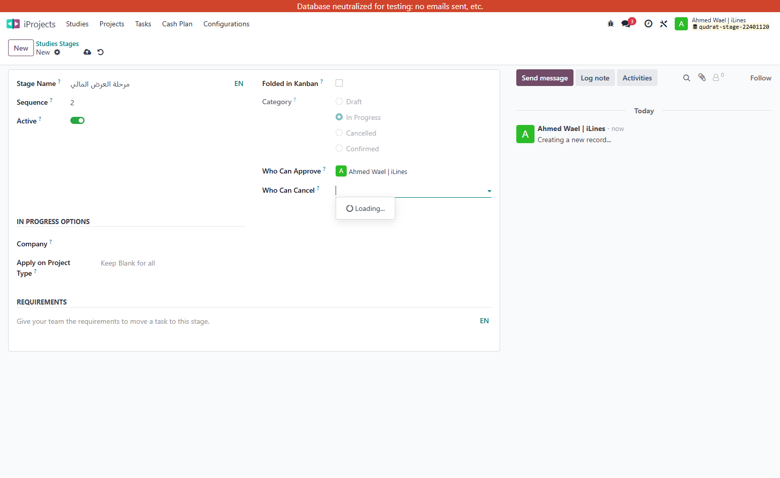Select the In Progress category radio button
780x478 pixels.
339,117
